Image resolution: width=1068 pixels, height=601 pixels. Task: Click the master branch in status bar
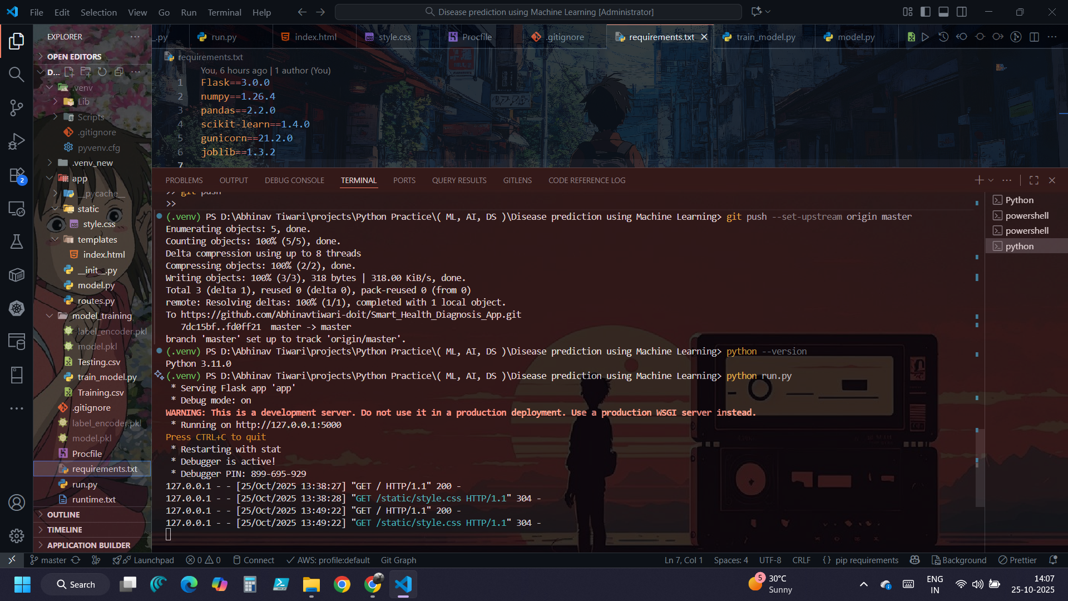coord(53,560)
